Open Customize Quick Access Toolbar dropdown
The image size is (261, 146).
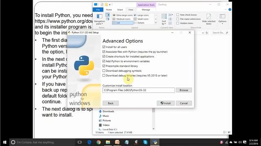110,4
